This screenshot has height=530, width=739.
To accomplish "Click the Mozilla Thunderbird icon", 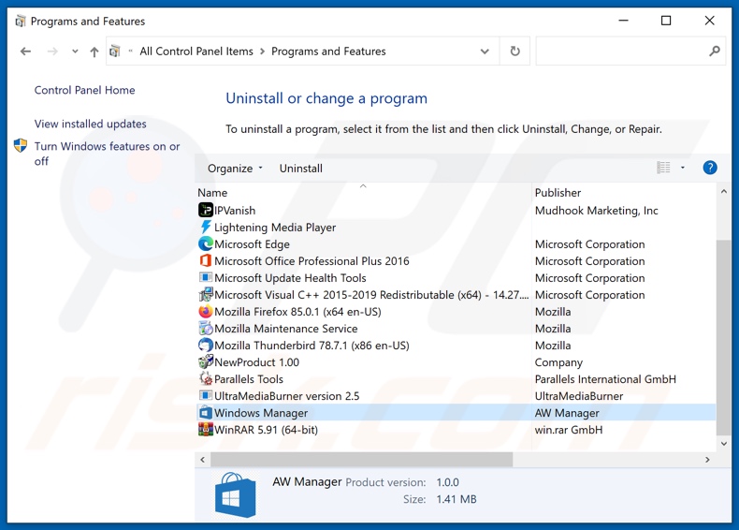I will (x=206, y=345).
